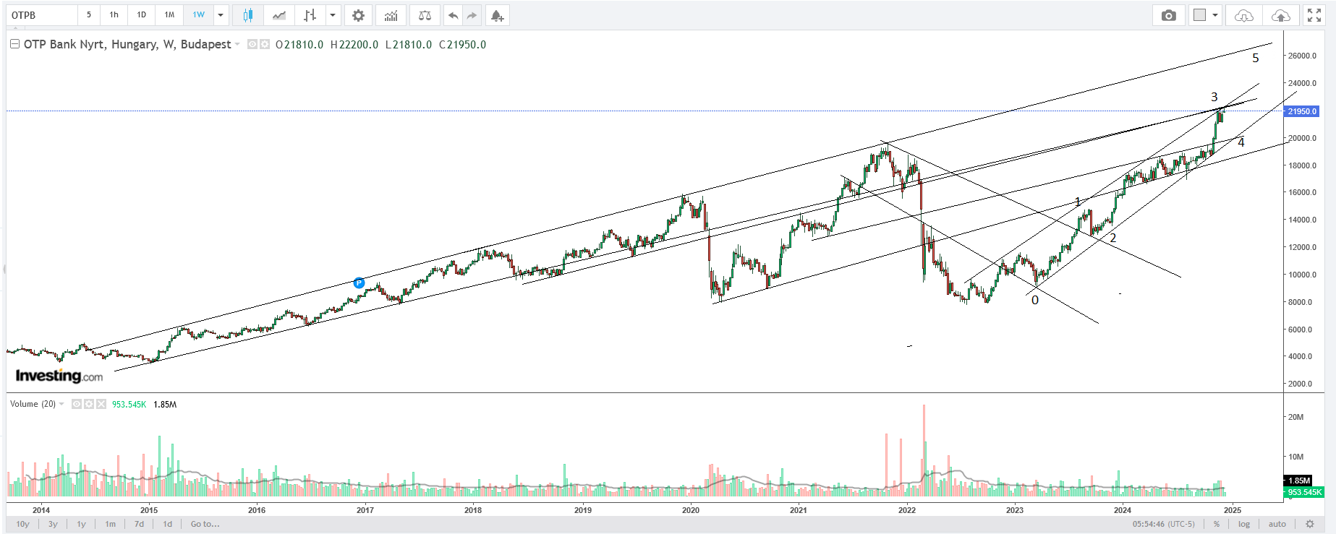
Task: Collapse the OTP Bank Nyrt legend
Action: coord(14,44)
